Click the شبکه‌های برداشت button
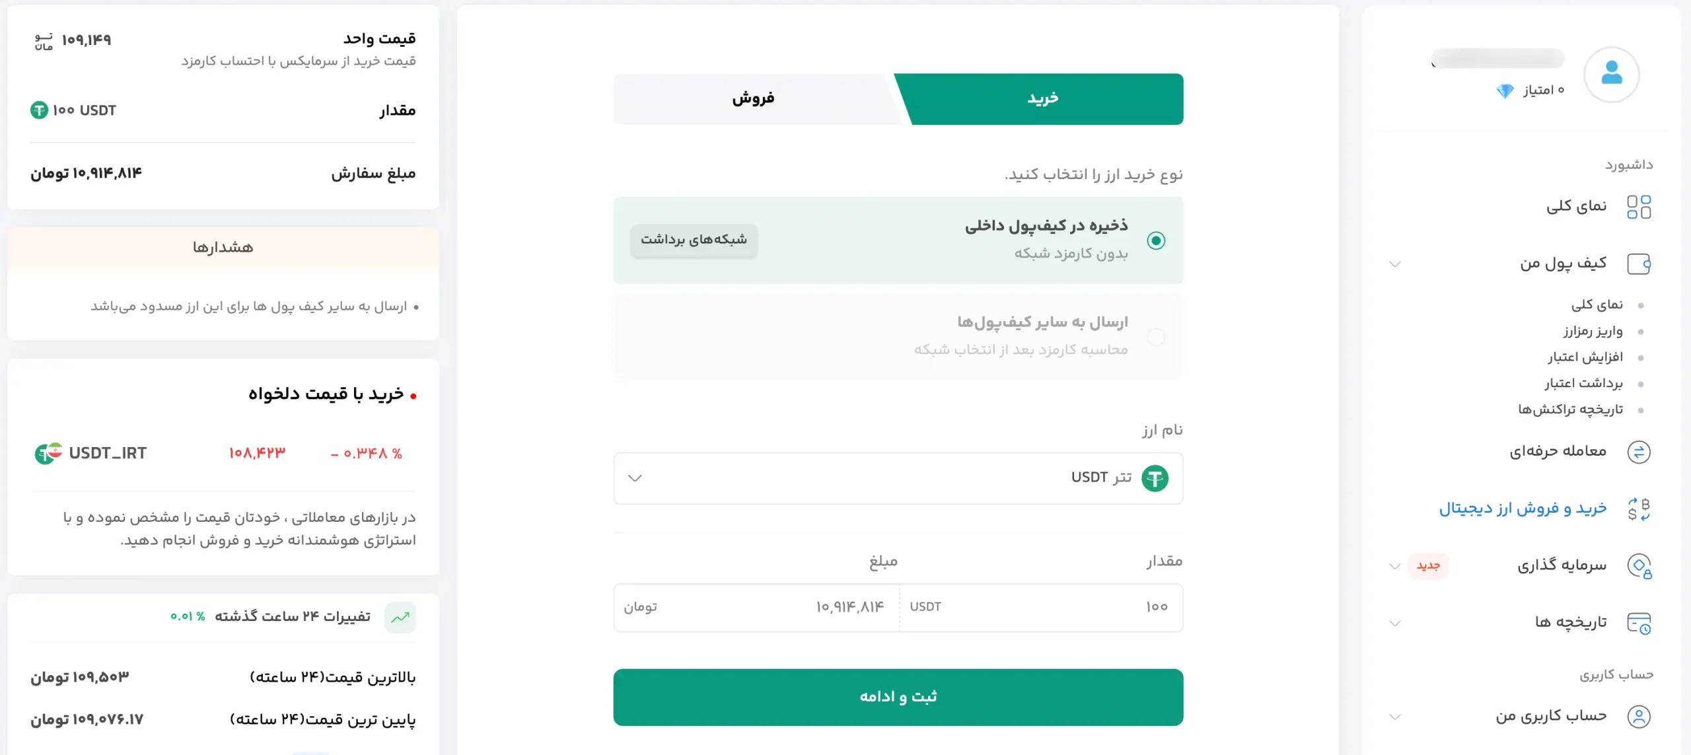1691x755 pixels. (694, 240)
